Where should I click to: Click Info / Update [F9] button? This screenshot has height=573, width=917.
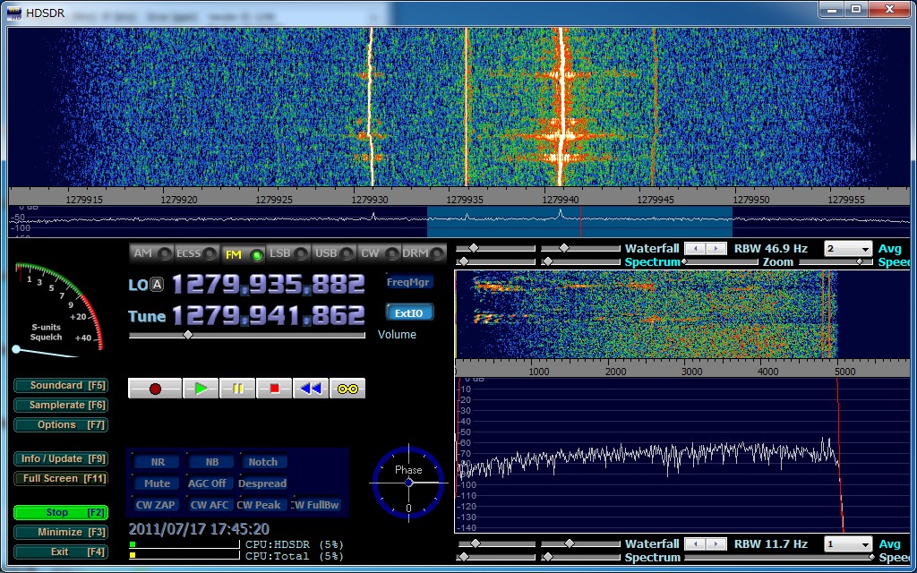[x=61, y=459]
